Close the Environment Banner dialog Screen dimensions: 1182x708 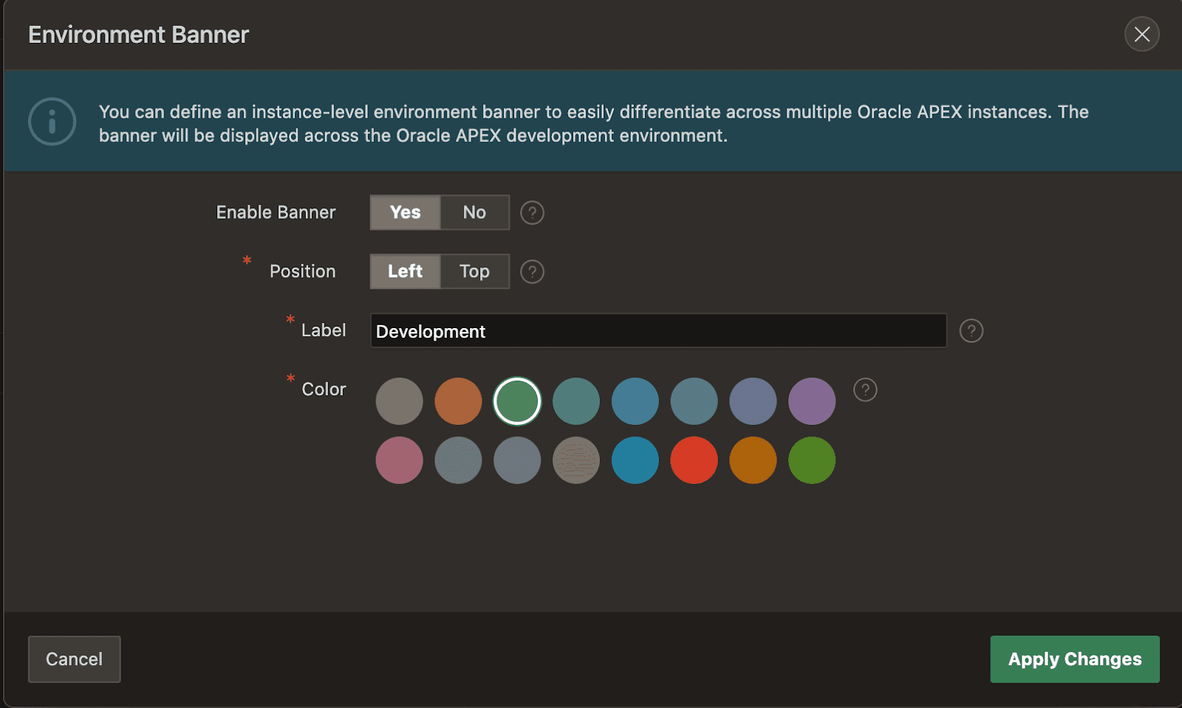(x=1141, y=34)
